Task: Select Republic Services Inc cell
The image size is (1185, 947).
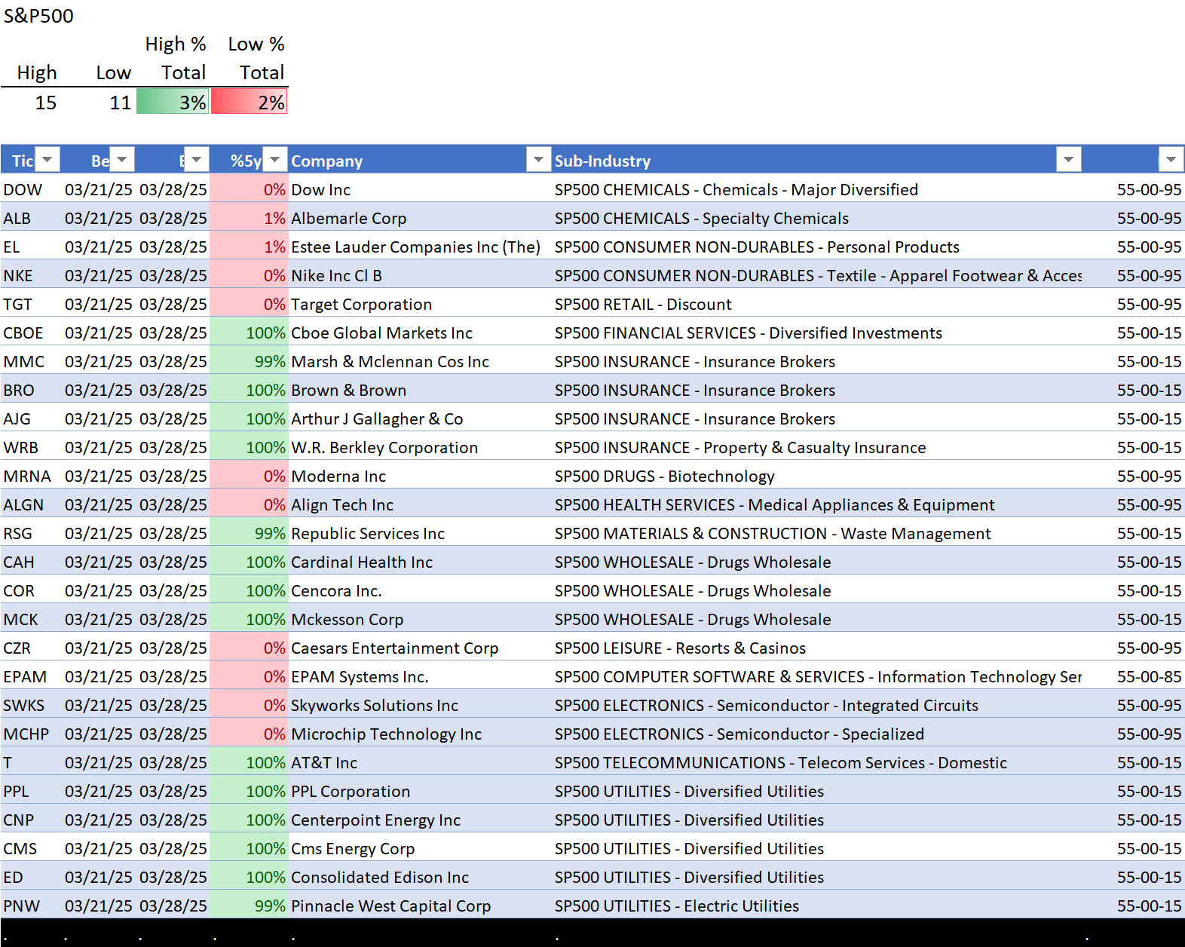Action: pyautogui.click(x=419, y=533)
